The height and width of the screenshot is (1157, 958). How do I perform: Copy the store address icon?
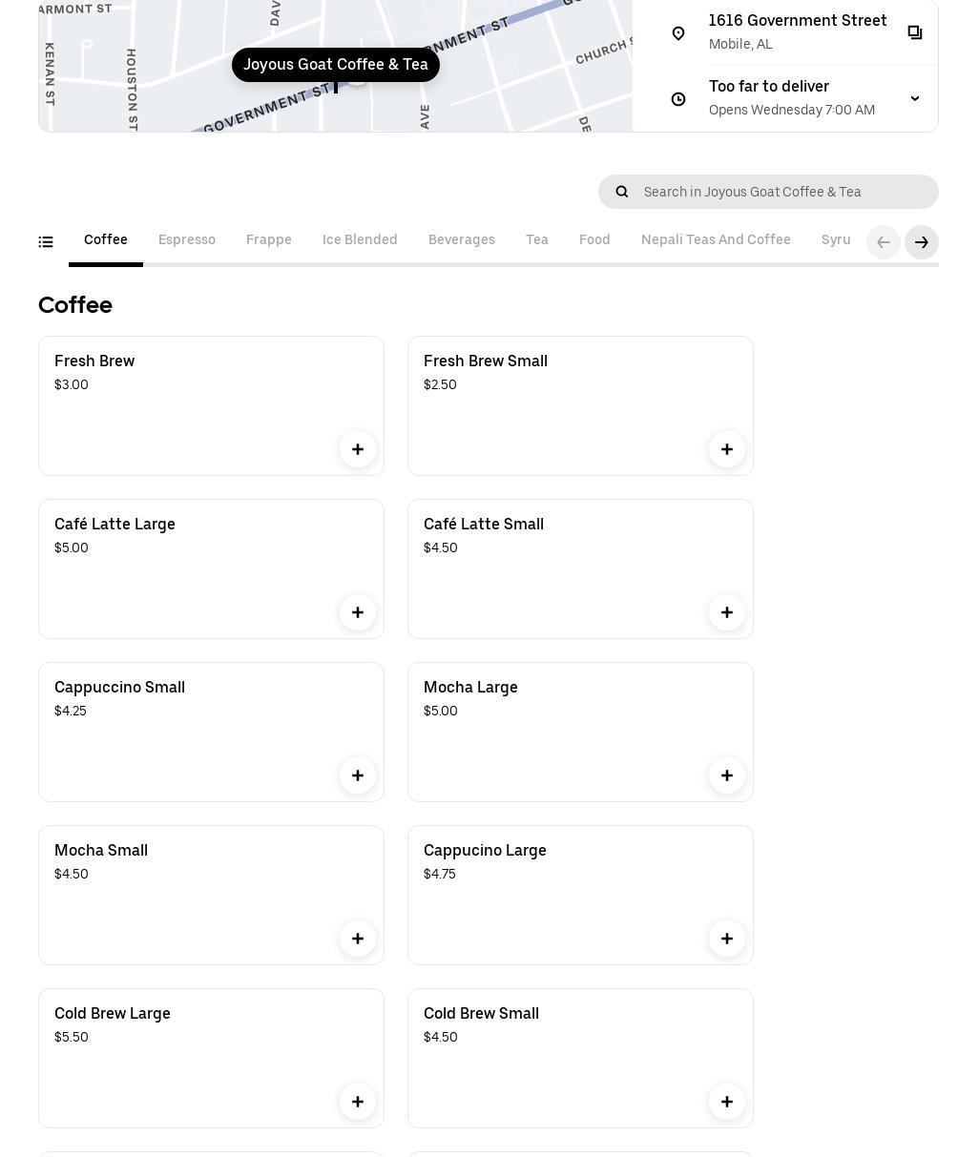pyautogui.click(x=915, y=33)
